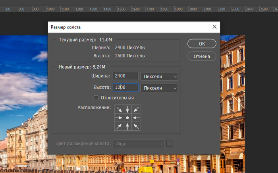Set anchor to top-right arrow
Screen dimensions: 278x173
(x=136, y=110)
